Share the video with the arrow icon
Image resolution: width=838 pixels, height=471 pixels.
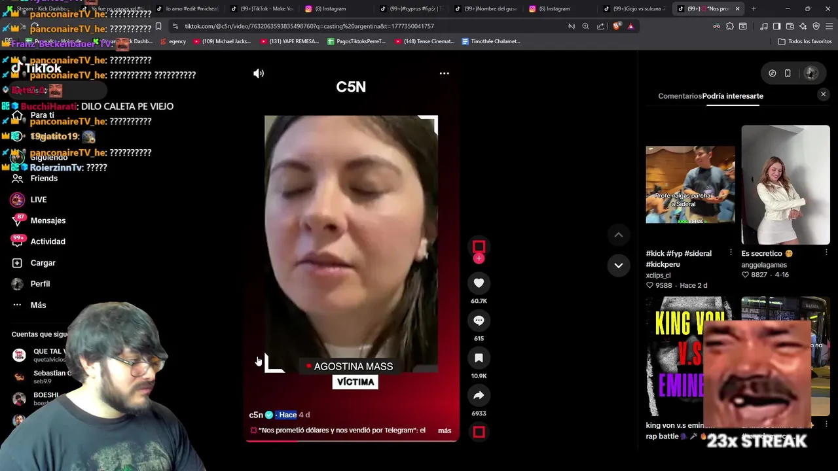click(479, 395)
